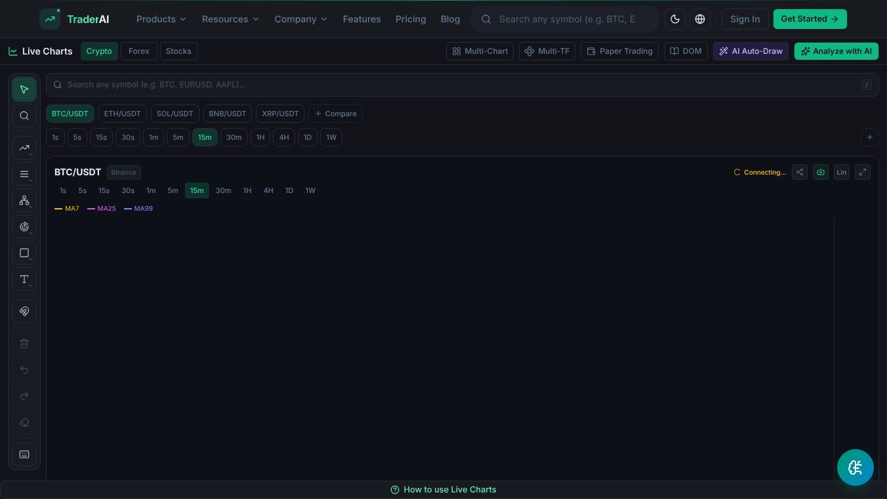Click the redo arrow in sidebar

tap(24, 396)
